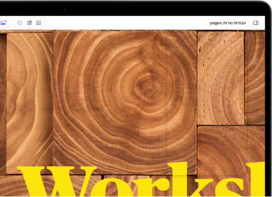
Task: Click the add page plus icon
Action: [39, 23]
